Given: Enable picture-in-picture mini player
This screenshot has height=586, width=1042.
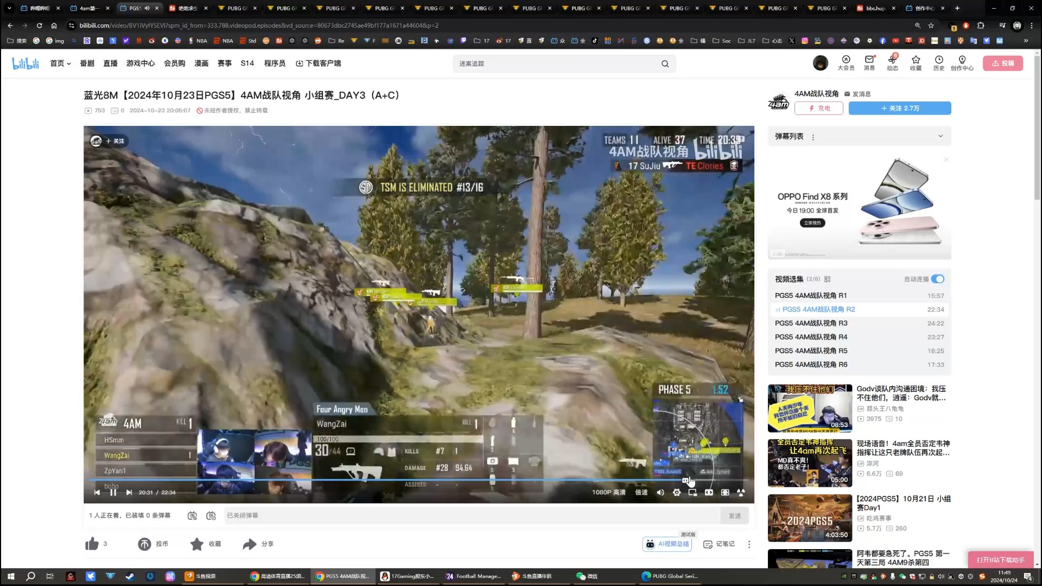Looking at the screenshot, I should [692, 493].
